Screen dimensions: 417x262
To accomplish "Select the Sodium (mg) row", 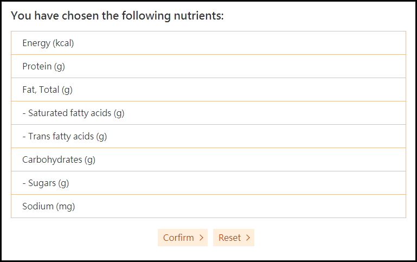I will point(208,207).
